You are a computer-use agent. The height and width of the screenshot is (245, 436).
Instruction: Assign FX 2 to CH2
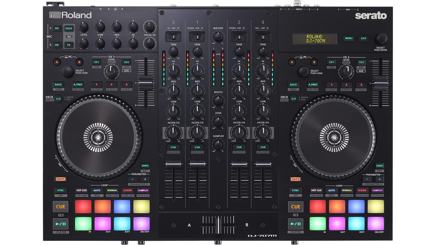[x=361, y=62]
